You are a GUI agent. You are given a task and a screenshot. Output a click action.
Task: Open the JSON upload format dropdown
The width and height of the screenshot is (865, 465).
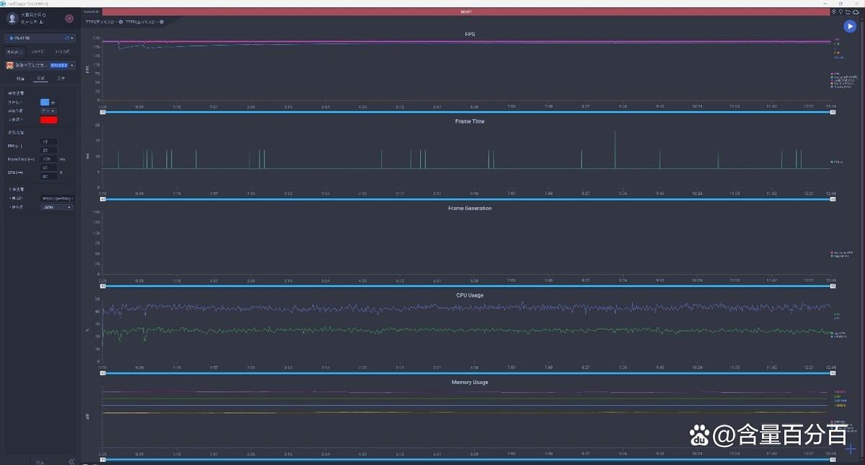[57, 207]
